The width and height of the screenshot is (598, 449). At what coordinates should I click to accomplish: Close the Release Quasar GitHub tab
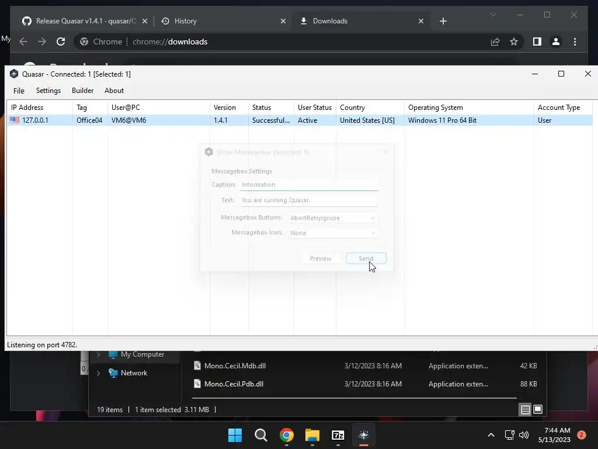coord(145,22)
